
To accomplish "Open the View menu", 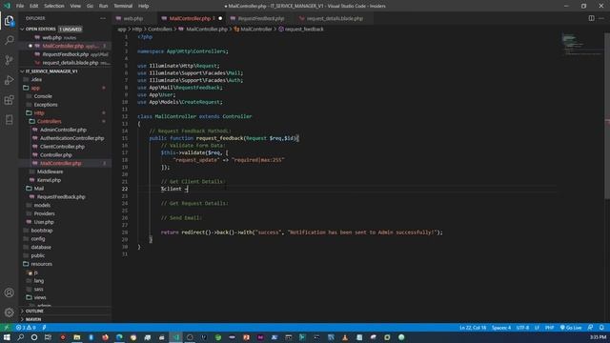I will click(x=75, y=6).
